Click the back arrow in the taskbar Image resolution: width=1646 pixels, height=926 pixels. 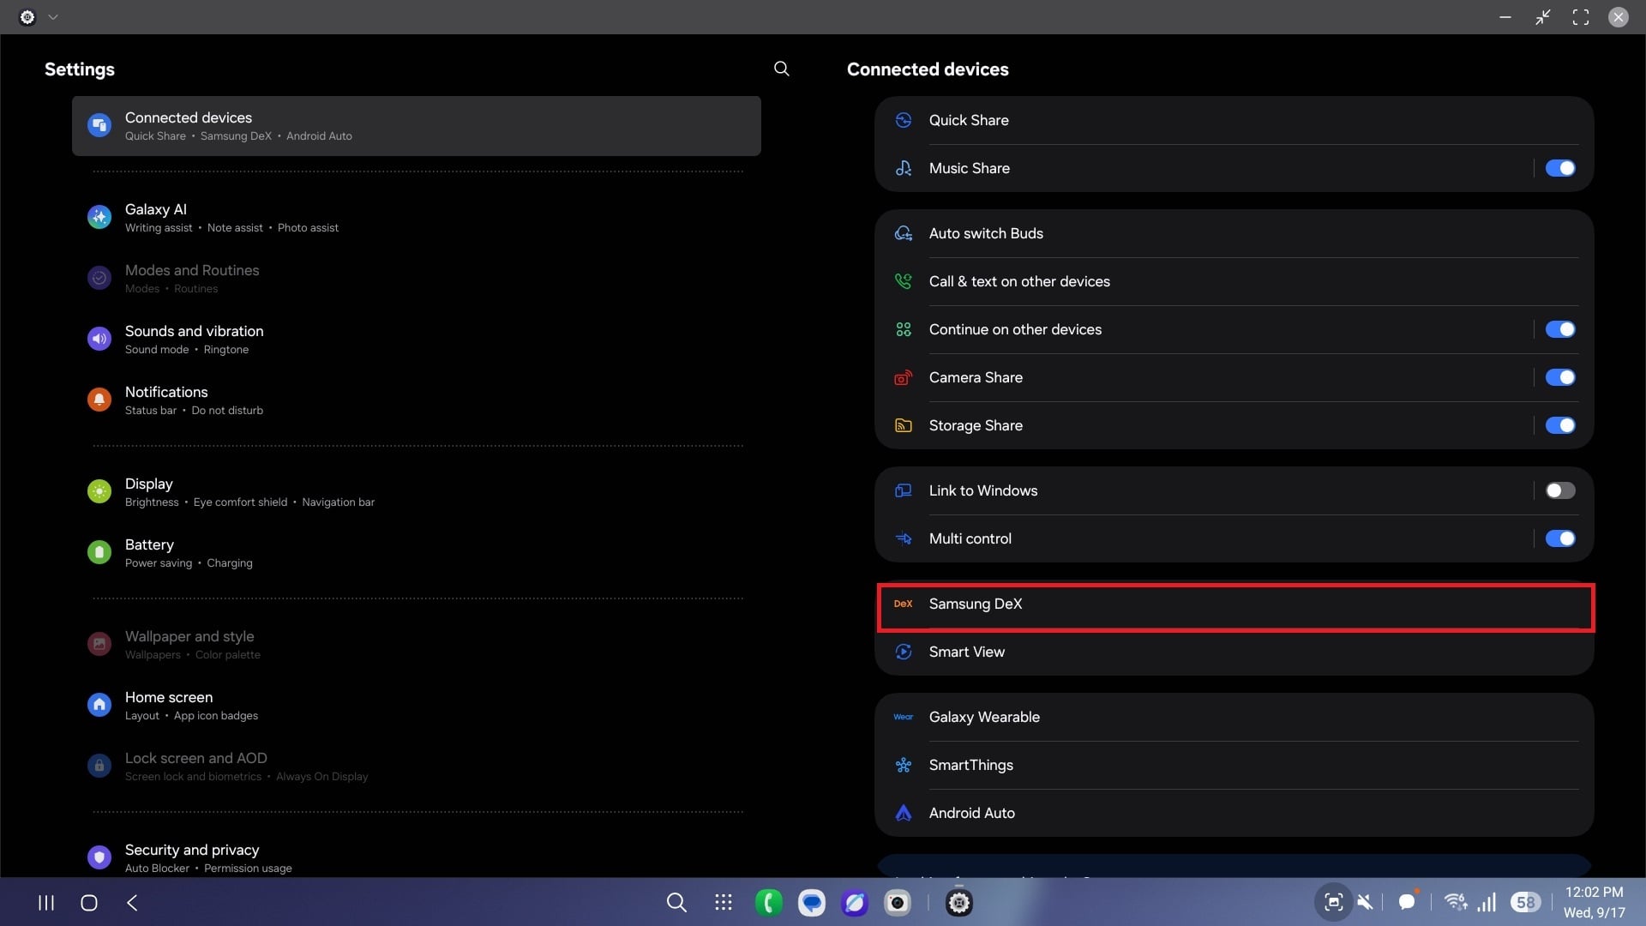(x=132, y=902)
